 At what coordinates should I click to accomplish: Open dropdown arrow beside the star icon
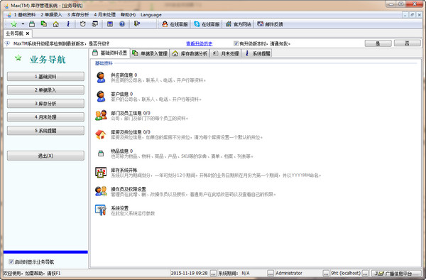pyautogui.click(x=23, y=24)
